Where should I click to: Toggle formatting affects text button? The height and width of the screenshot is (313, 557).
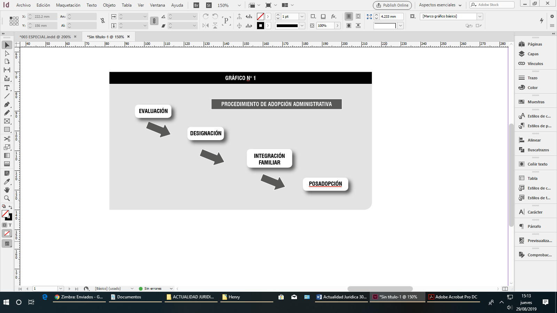[10, 225]
